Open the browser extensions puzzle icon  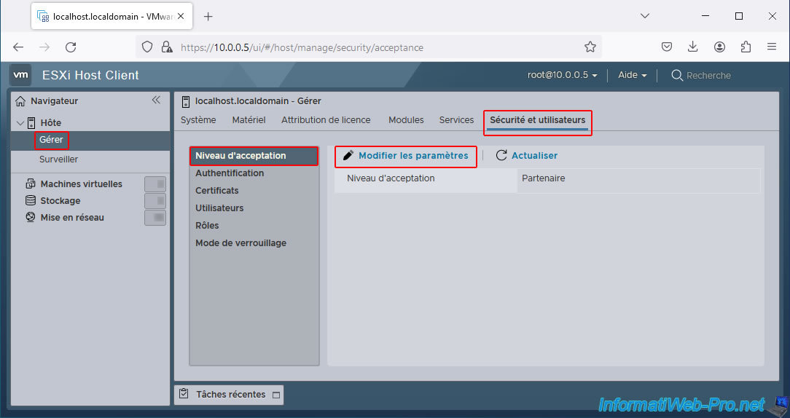746,47
